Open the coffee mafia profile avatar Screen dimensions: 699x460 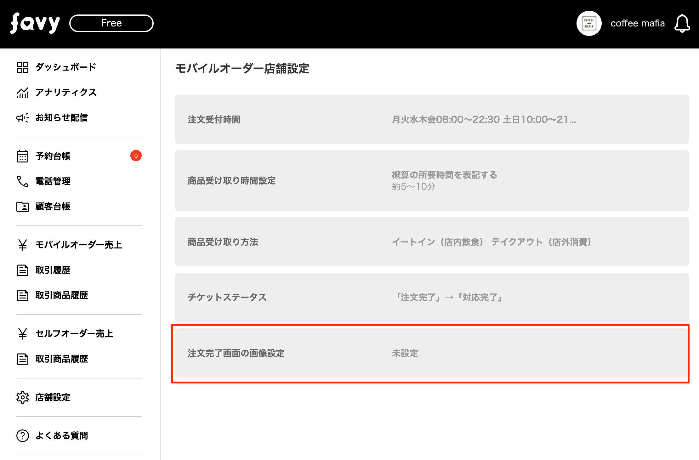coord(589,23)
